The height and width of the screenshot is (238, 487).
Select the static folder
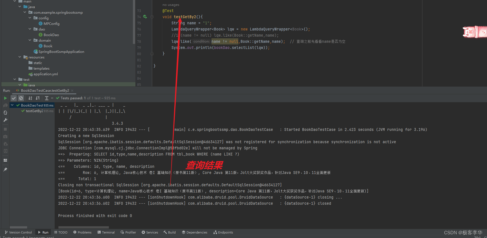coord(38,63)
